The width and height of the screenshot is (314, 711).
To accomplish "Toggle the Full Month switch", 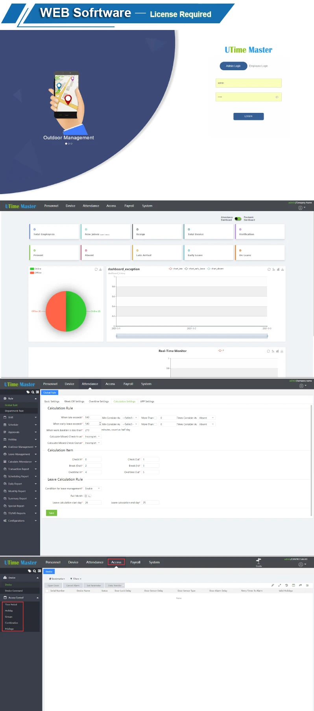I will pyautogui.click(x=87, y=496).
